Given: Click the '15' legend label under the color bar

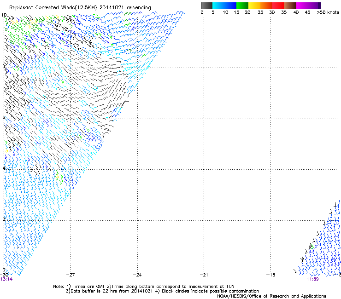Looking at the screenshot, I should (x=236, y=12).
